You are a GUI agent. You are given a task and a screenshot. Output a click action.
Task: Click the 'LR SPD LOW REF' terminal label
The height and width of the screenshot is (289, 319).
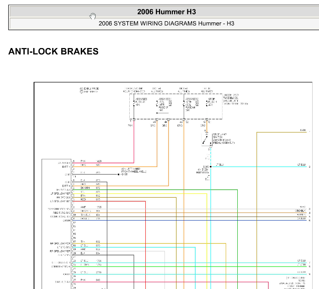point(60,201)
